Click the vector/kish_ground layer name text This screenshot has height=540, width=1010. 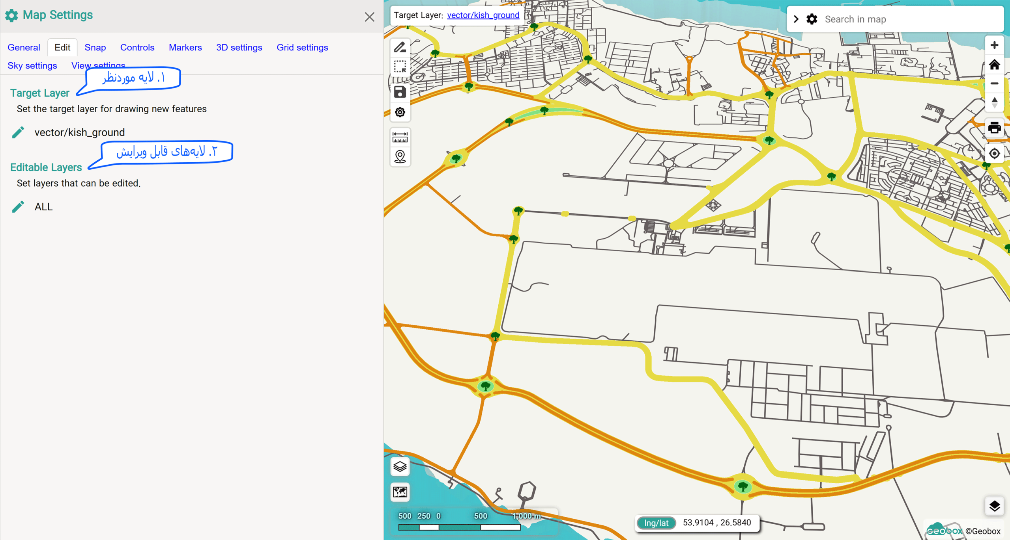pos(80,132)
